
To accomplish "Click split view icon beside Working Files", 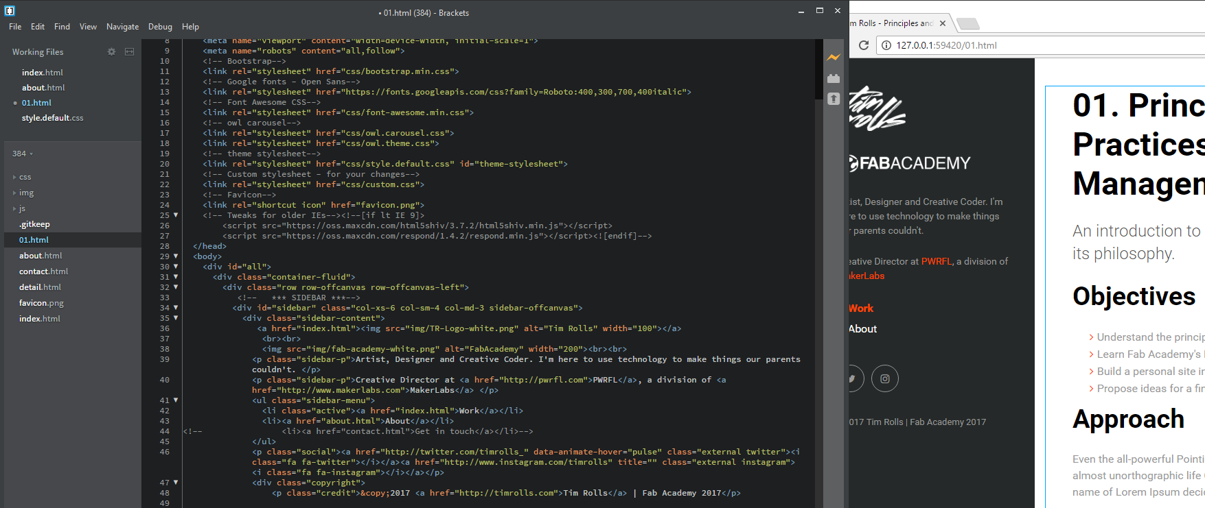I will (x=129, y=51).
